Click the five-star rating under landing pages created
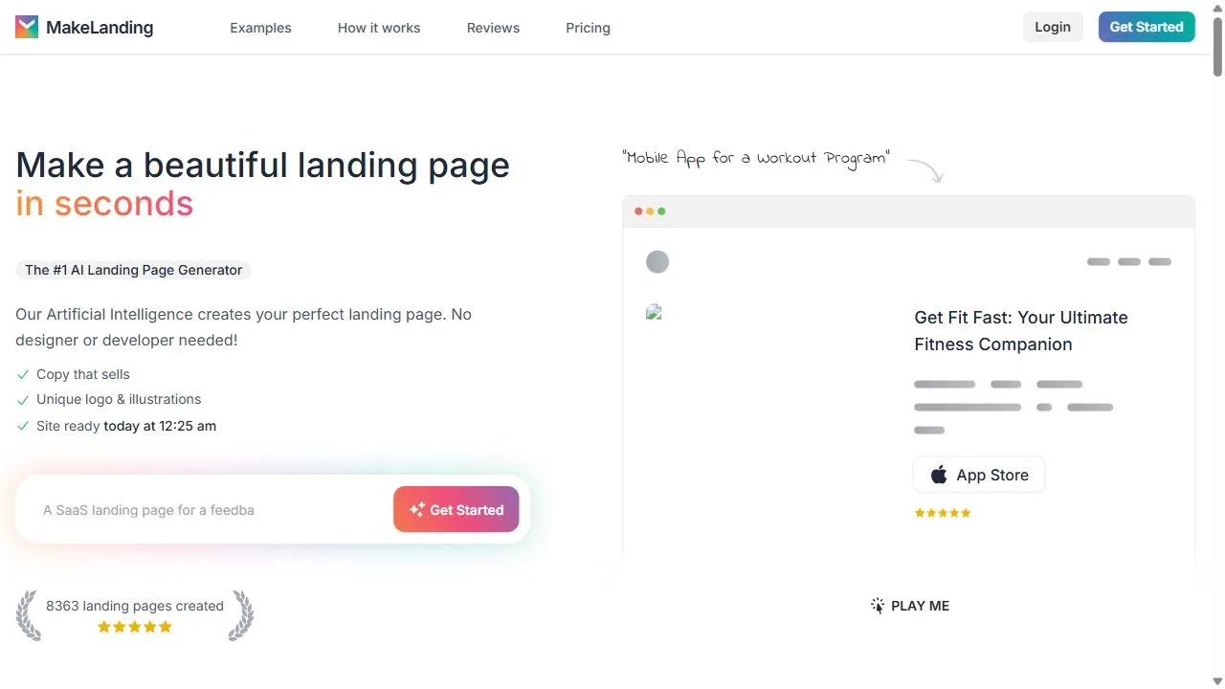This screenshot has height=689, width=1225. 135,627
